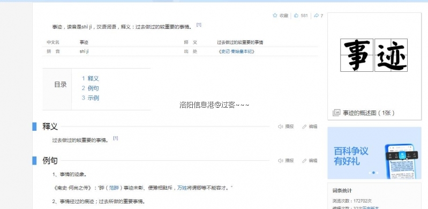
Task: Click the 中文名 field label
Action: point(53,42)
